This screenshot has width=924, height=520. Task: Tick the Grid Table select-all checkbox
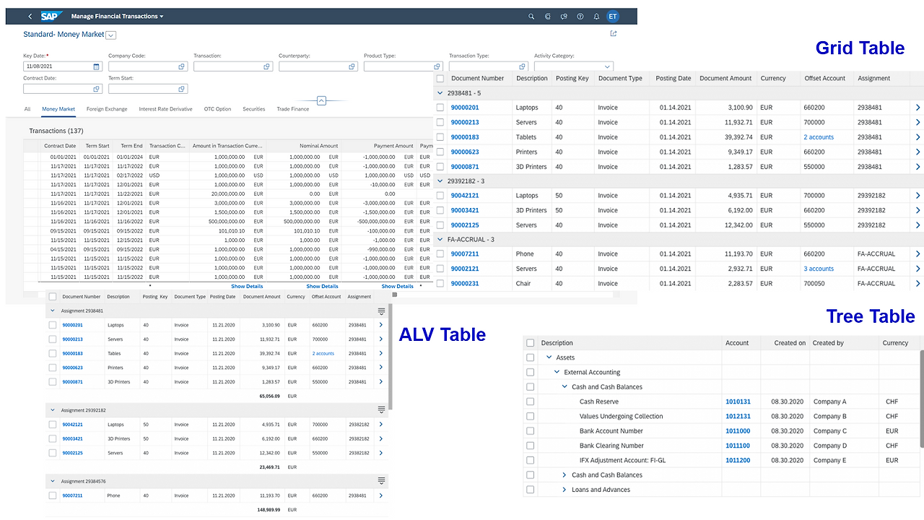440,78
